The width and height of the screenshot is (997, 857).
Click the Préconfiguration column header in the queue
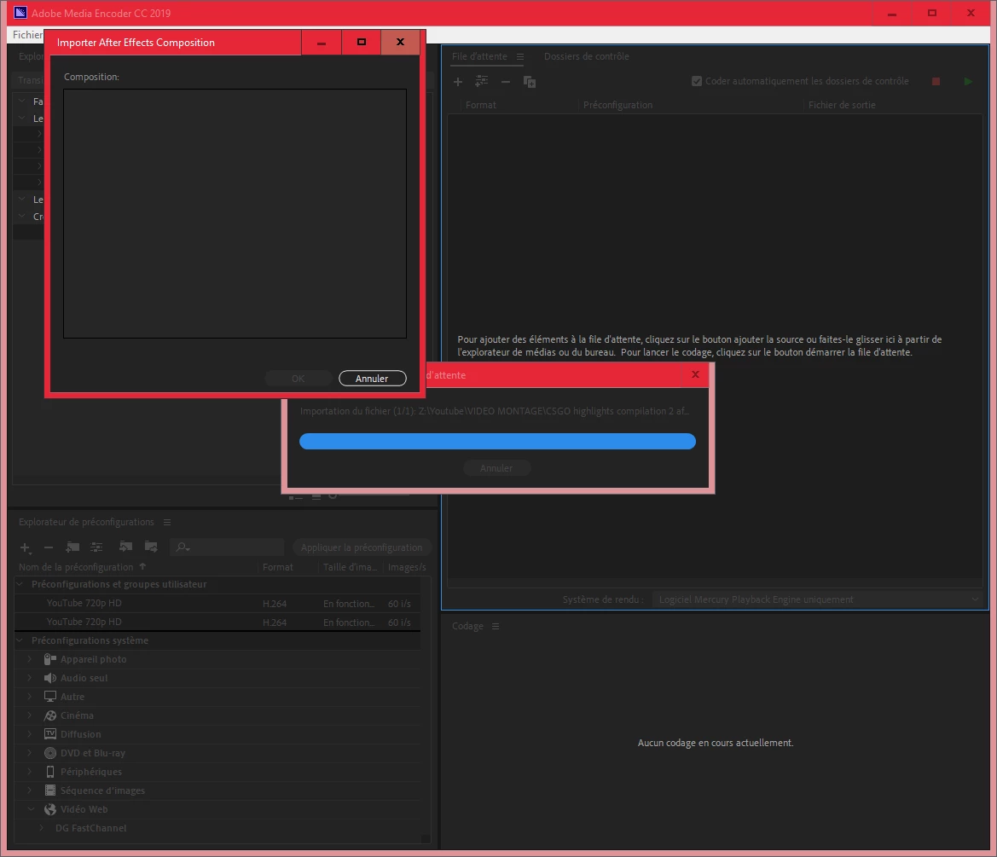click(x=618, y=105)
